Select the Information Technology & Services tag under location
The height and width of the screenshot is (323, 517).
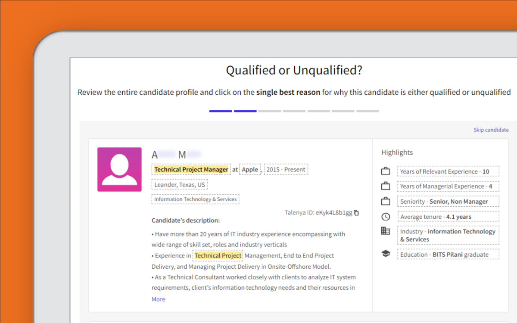[x=195, y=199]
